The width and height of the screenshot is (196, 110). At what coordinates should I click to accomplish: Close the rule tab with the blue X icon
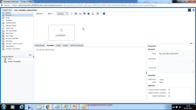point(193,10)
